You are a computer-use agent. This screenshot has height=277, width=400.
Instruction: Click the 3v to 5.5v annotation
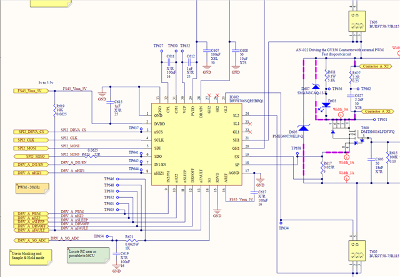(x=46, y=83)
